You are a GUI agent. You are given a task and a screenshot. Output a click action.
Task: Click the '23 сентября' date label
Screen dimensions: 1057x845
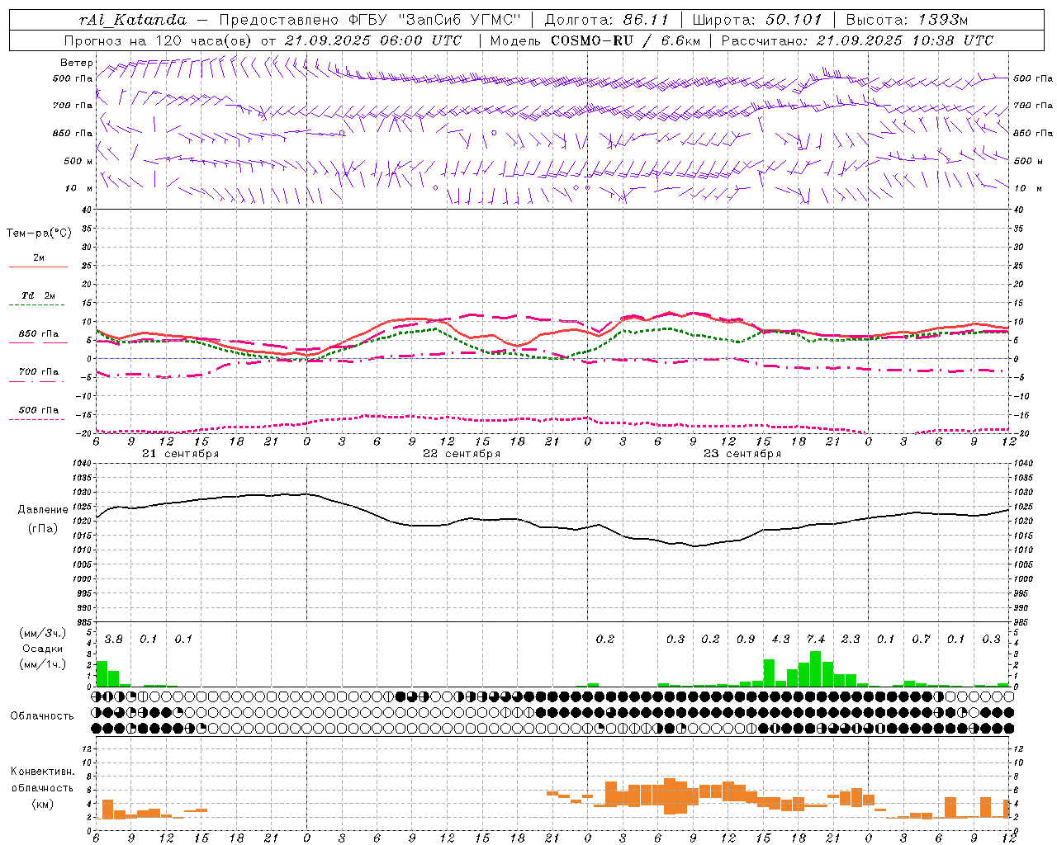pyautogui.click(x=742, y=454)
